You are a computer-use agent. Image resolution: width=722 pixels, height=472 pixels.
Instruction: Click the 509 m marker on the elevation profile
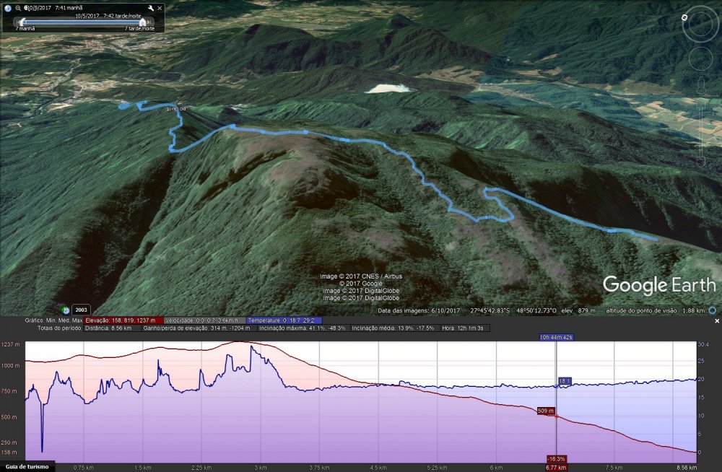(546, 411)
